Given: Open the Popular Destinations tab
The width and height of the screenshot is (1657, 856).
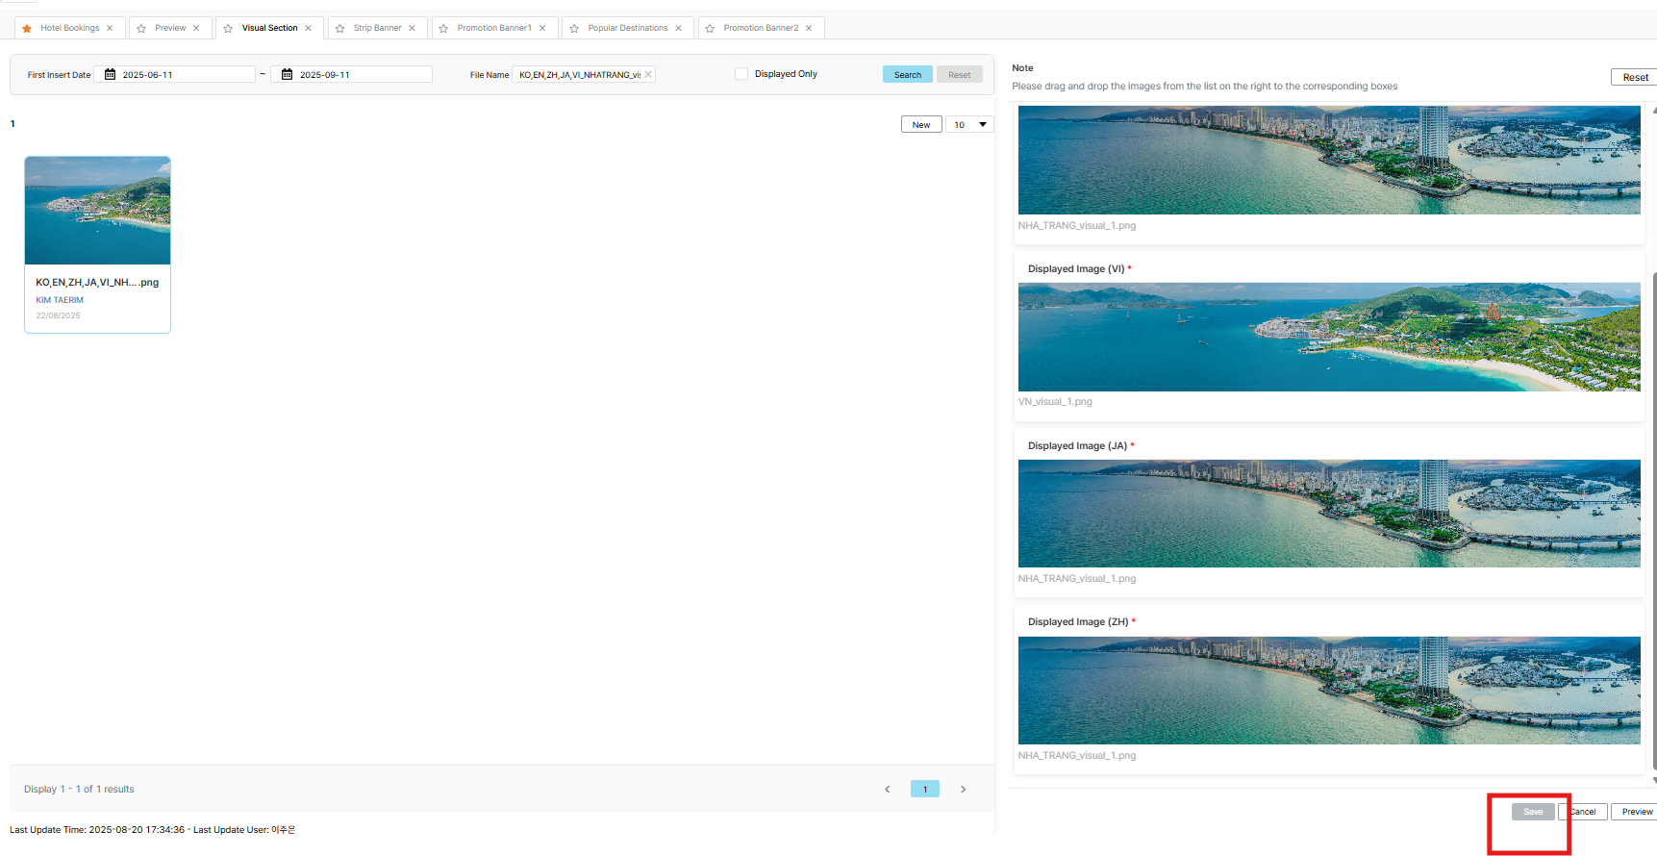Looking at the screenshot, I should [628, 28].
